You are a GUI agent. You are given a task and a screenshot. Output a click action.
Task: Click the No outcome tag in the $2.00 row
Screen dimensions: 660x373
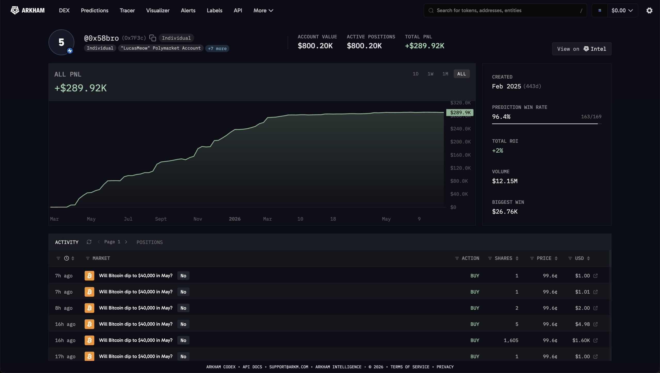pos(183,308)
